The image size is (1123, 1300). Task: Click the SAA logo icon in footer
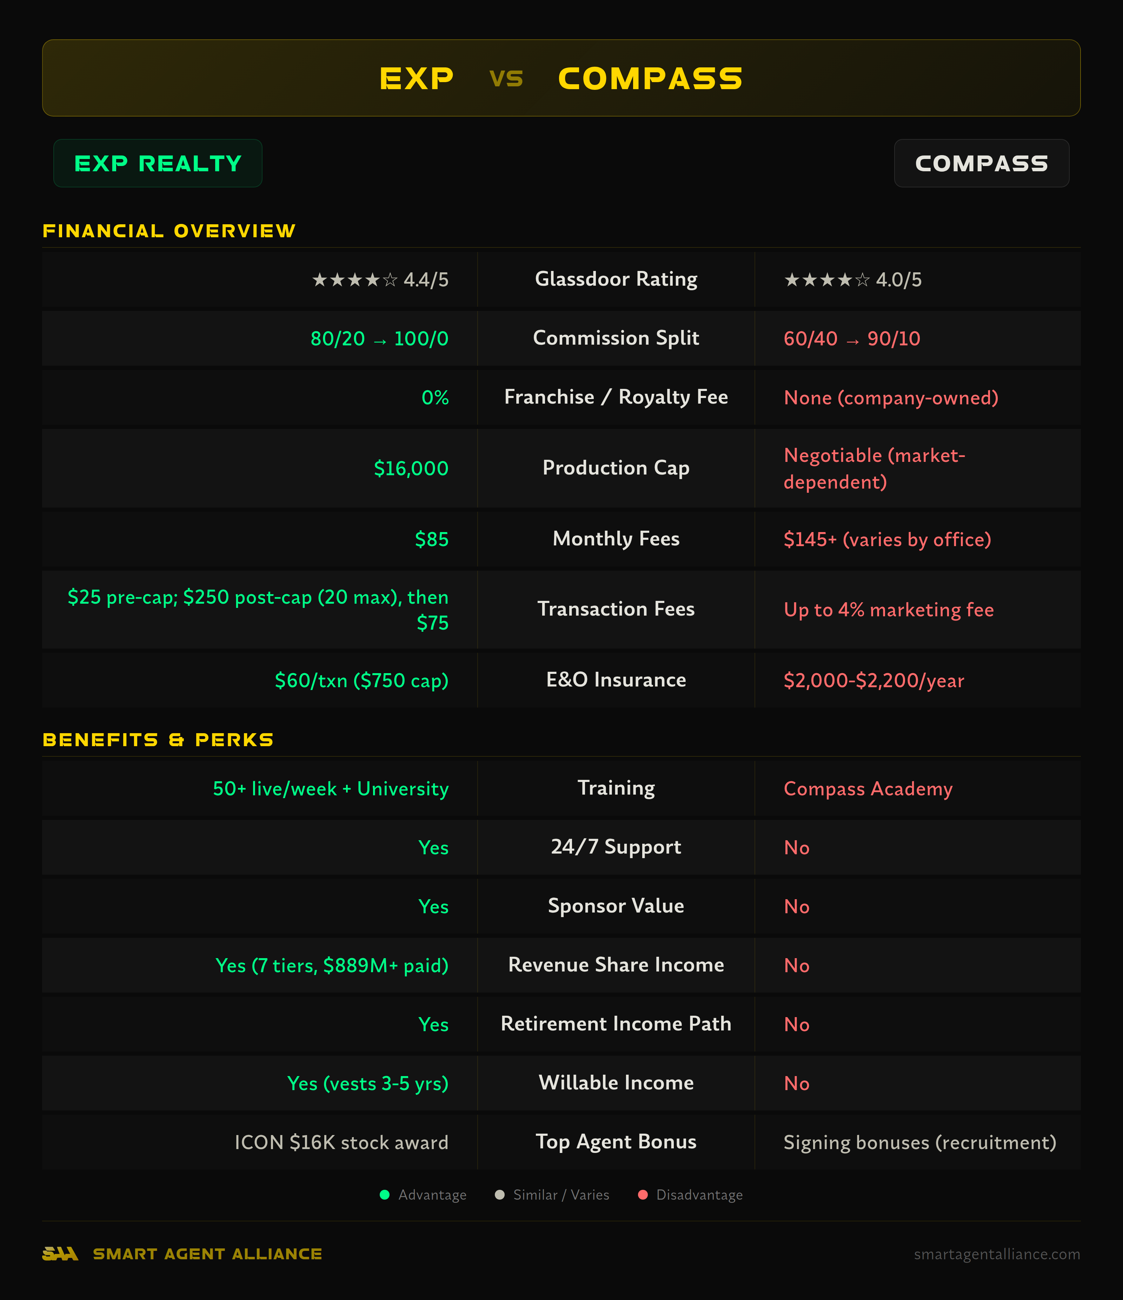[60, 1254]
